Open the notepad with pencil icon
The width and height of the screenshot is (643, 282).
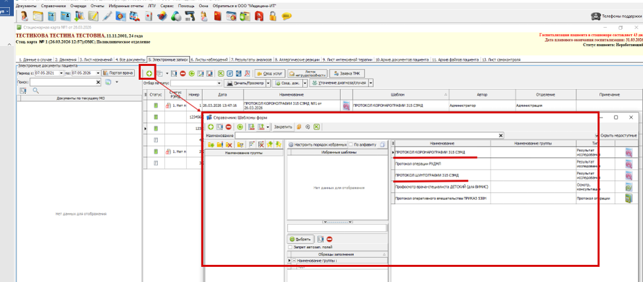[92, 16]
